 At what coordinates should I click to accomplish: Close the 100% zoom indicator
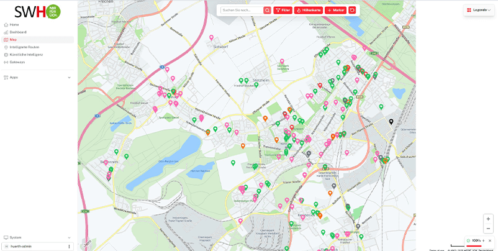click(x=490, y=240)
